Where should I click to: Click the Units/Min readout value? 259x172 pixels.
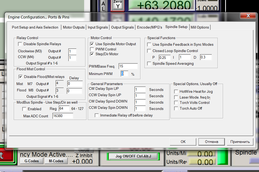[x=202, y=153]
